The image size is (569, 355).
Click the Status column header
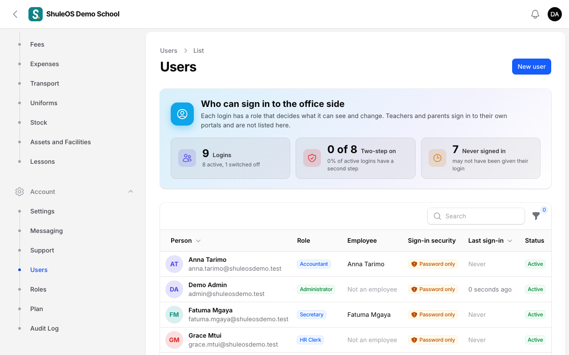point(534,241)
